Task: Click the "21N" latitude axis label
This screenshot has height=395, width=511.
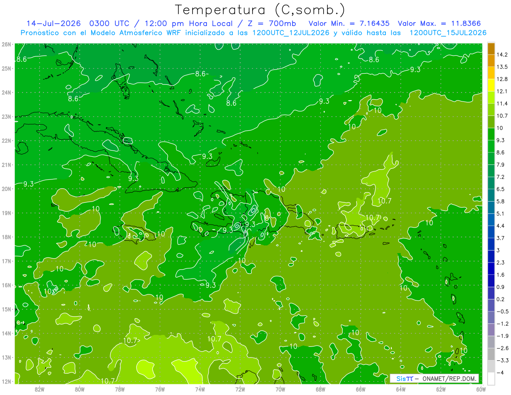Action: (6, 165)
